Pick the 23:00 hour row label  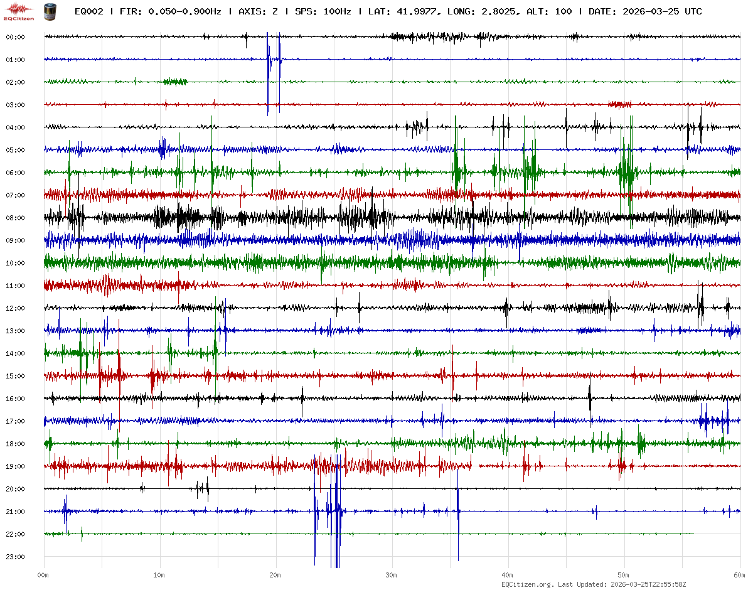tap(15, 557)
